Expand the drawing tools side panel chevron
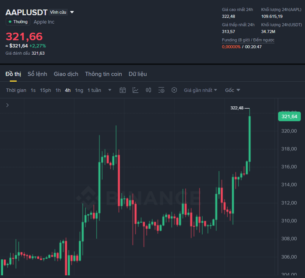This screenshot has height=278, width=305. click(8, 105)
